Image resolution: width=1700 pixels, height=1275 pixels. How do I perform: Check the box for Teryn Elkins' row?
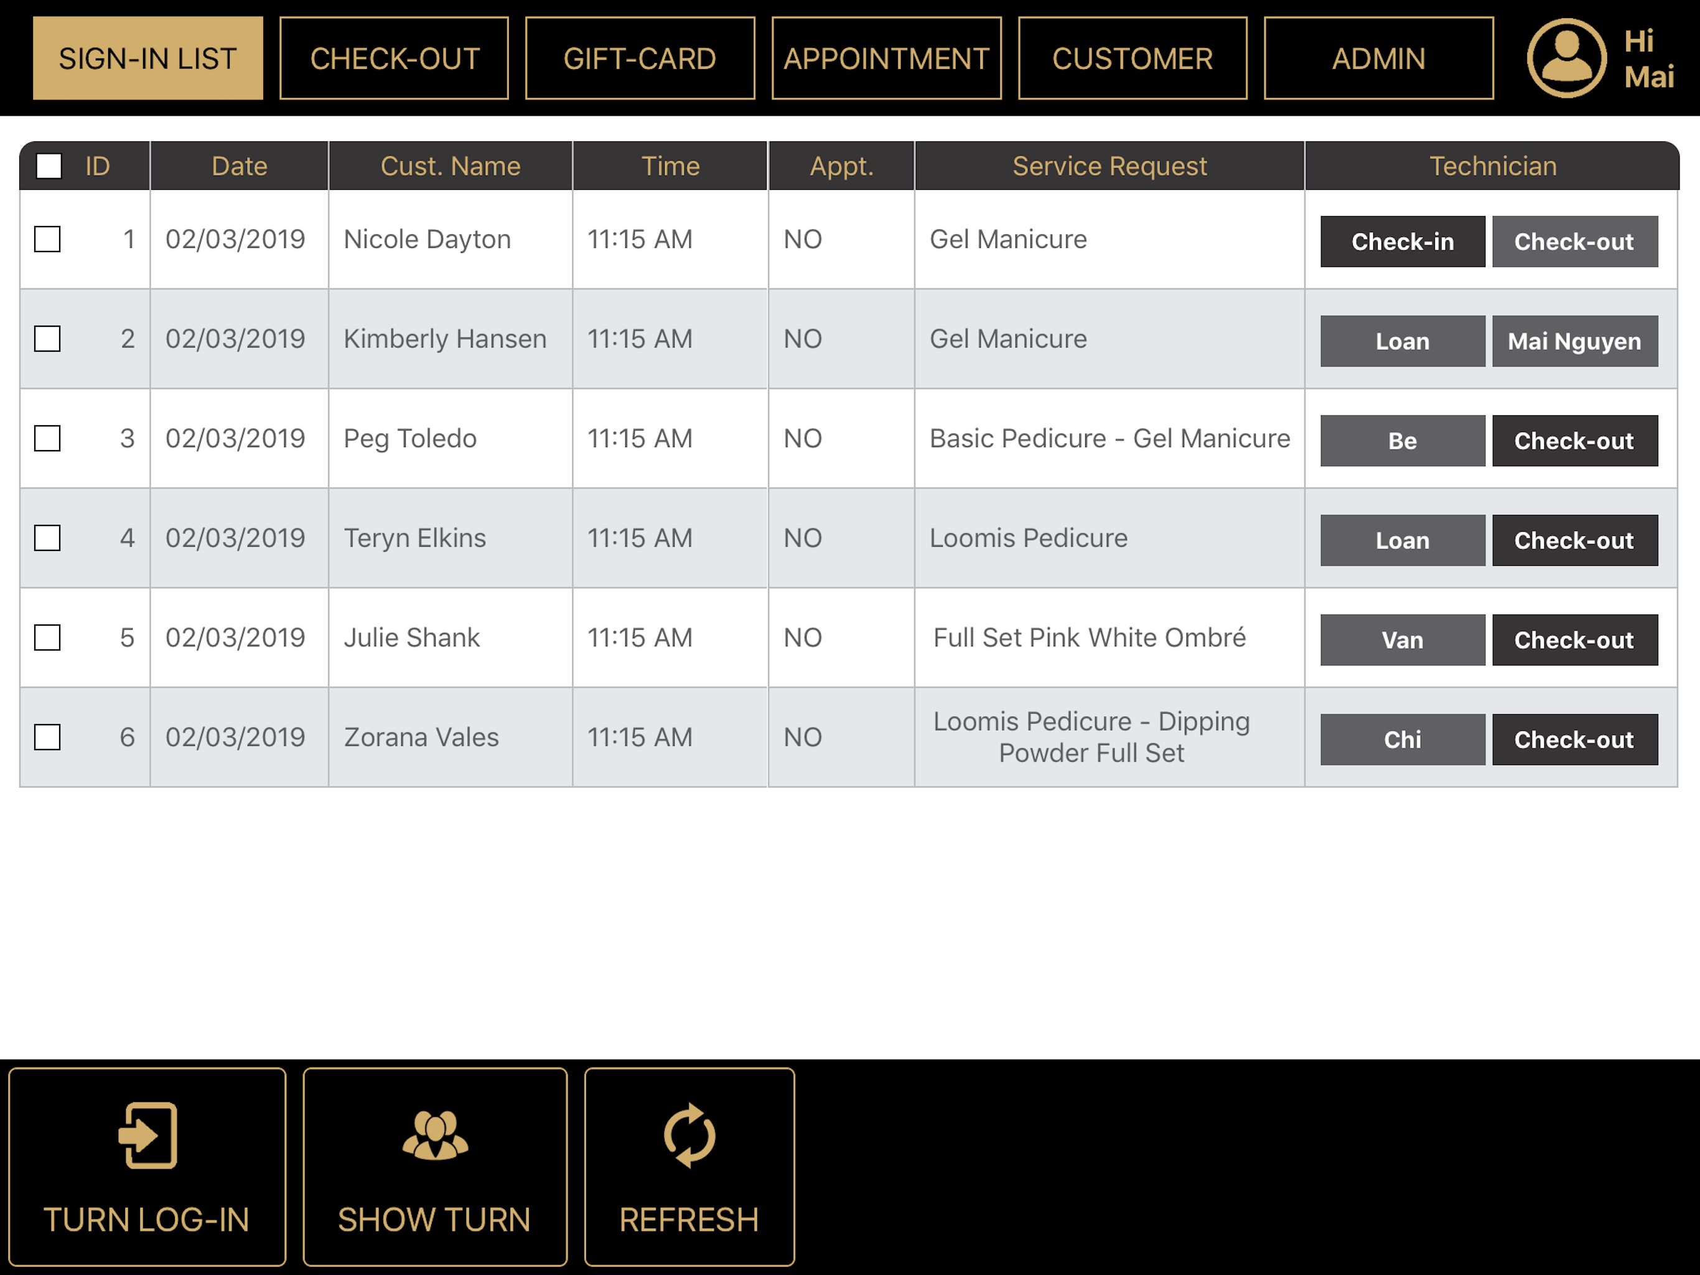coord(48,537)
